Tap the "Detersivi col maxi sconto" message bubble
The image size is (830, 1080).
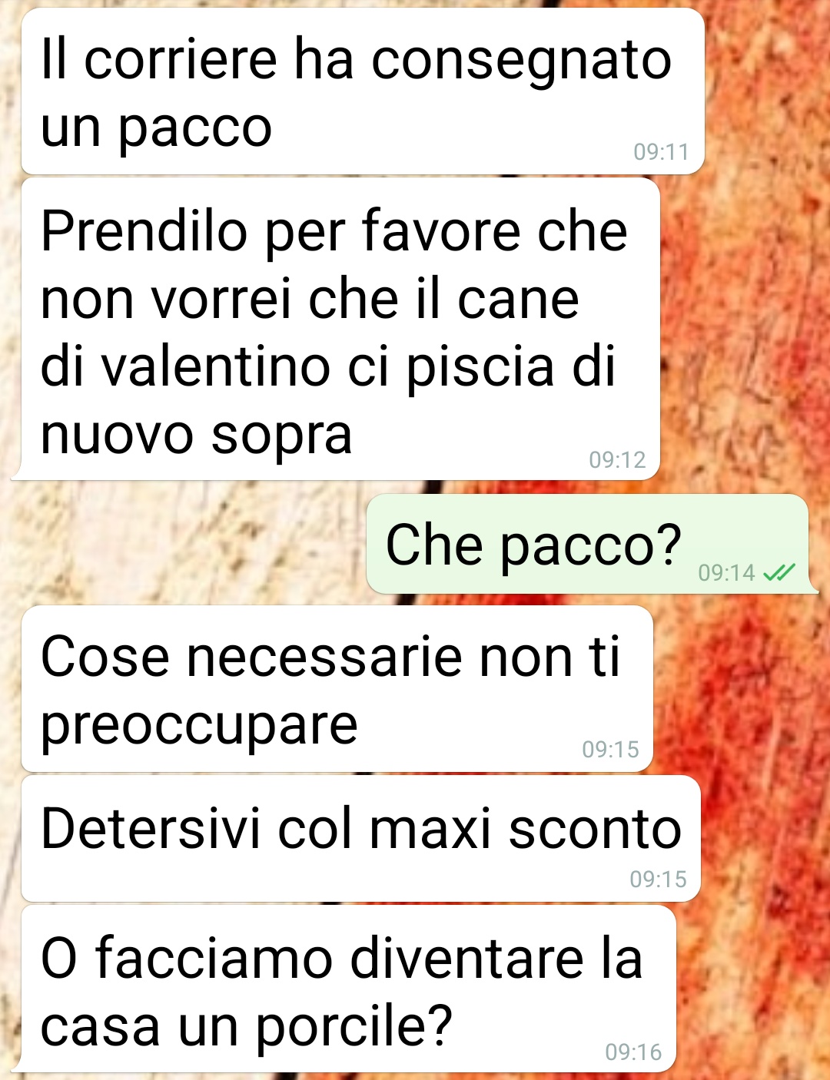point(360,839)
